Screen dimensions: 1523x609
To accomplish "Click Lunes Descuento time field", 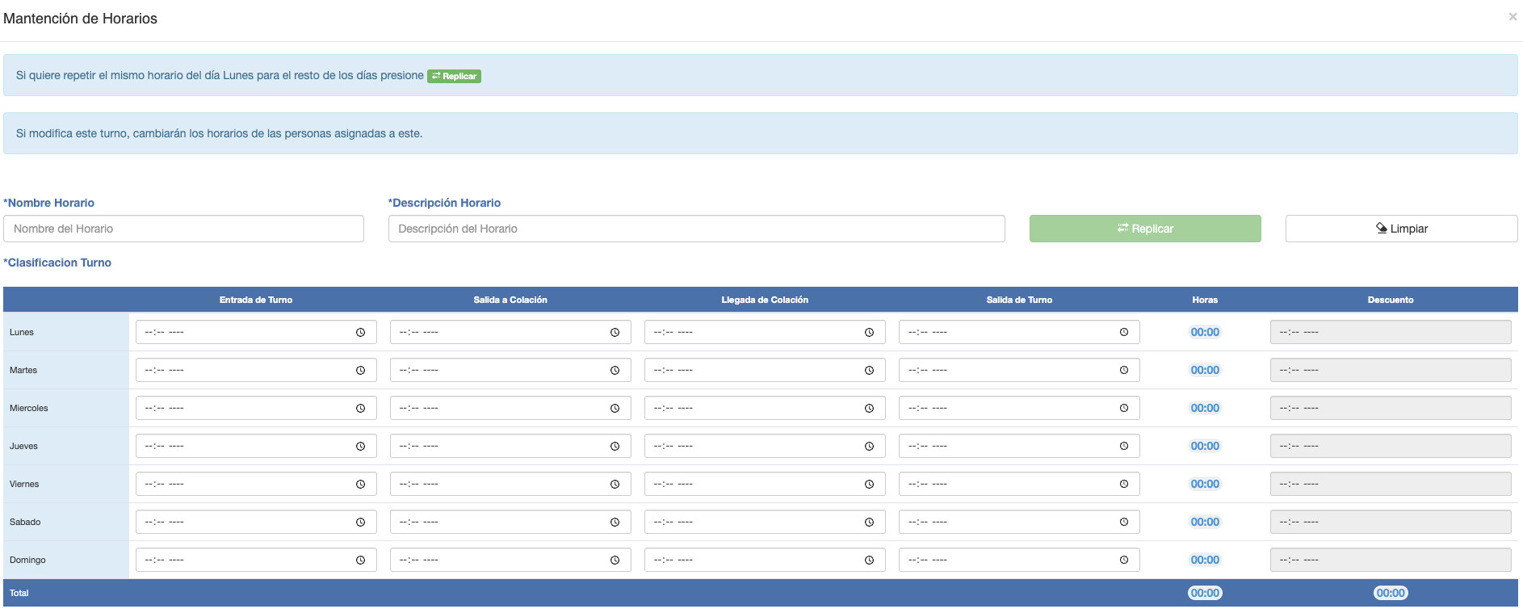I will pyautogui.click(x=1391, y=332).
